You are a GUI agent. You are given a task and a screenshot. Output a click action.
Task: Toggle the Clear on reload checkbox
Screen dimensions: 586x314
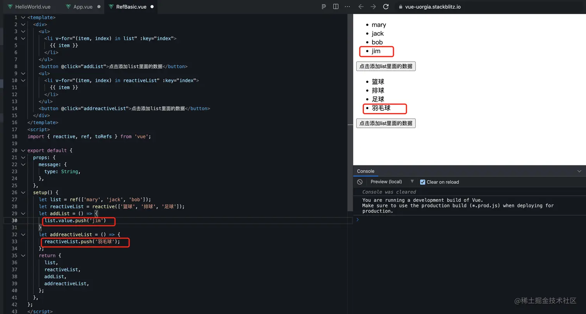click(x=423, y=182)
